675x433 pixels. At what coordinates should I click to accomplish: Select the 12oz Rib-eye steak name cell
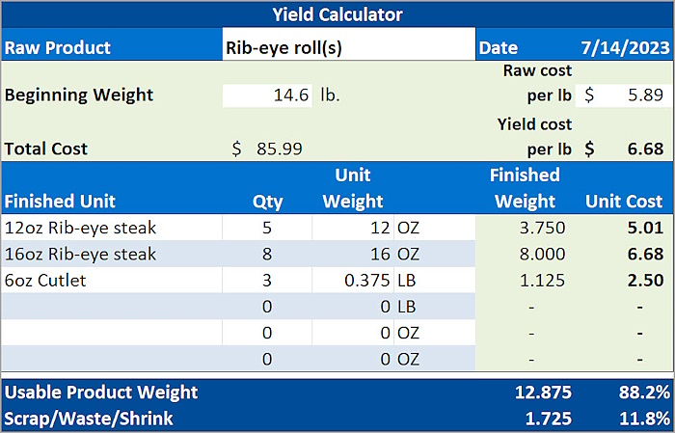[x=111, y=228]
